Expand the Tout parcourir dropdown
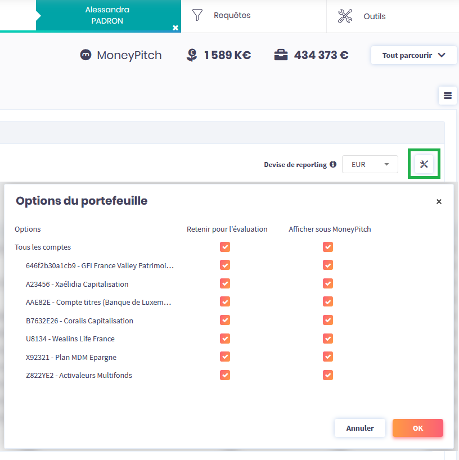 (413, 55)
